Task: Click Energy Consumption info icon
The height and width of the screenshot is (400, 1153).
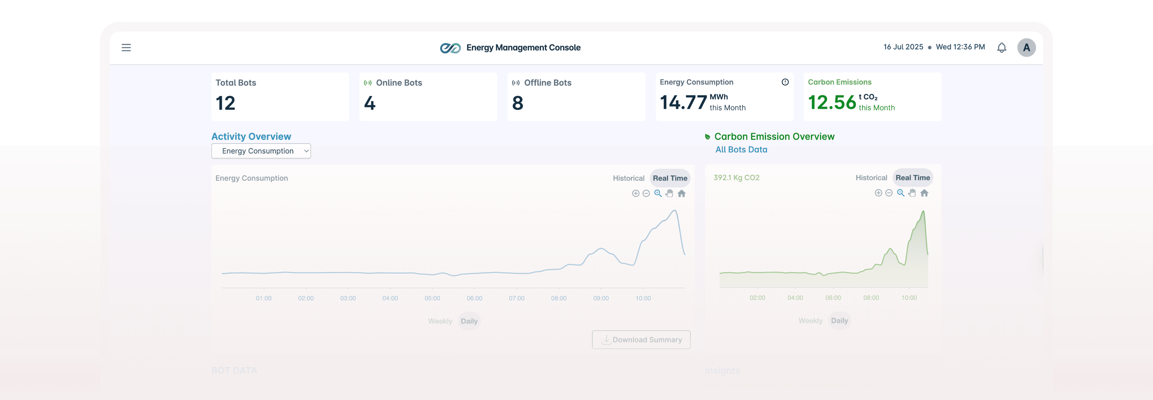Action: [785, 82]
